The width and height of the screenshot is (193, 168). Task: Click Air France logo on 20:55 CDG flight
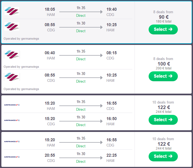pos(12,157)
